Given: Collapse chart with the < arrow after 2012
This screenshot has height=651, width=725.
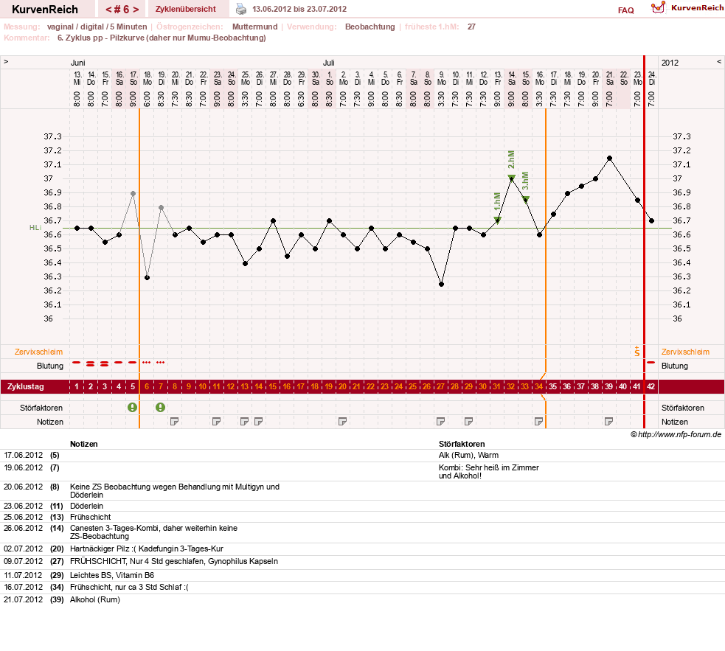Looking at the screenshot, I should pos(719,61).
